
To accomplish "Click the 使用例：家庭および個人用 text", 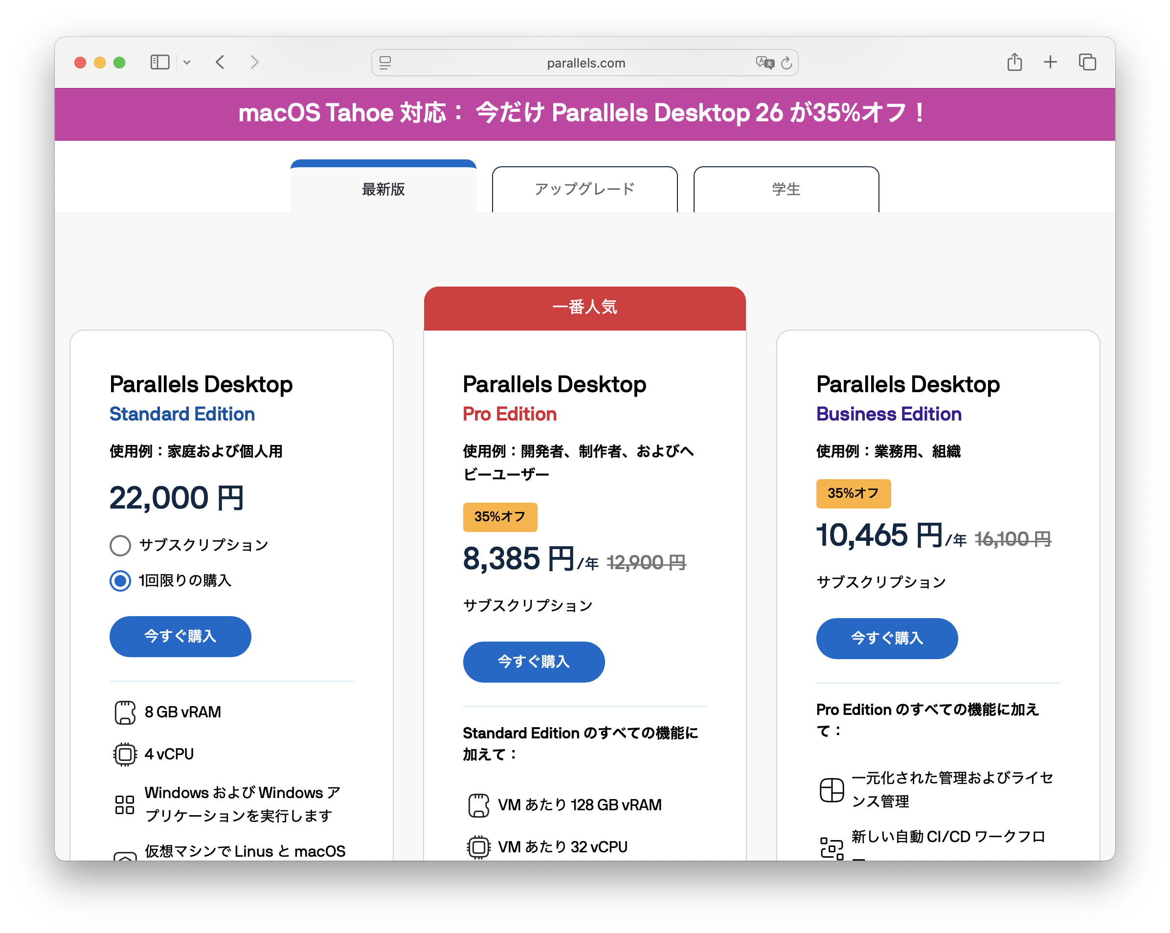I will [x=196, y=451].
